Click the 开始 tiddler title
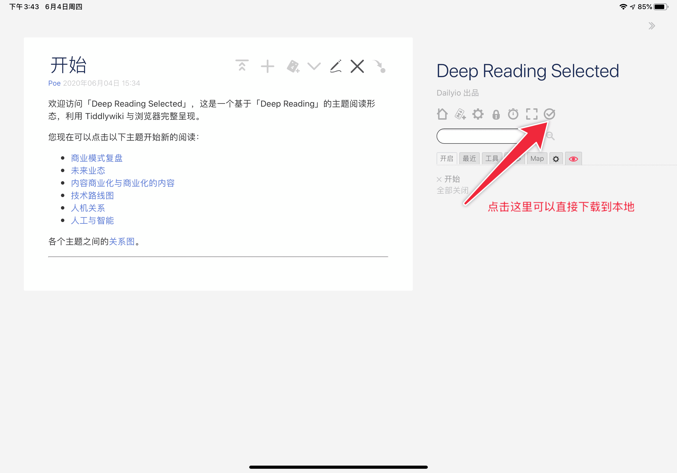 pyautogui.click(x=68, y=65)
